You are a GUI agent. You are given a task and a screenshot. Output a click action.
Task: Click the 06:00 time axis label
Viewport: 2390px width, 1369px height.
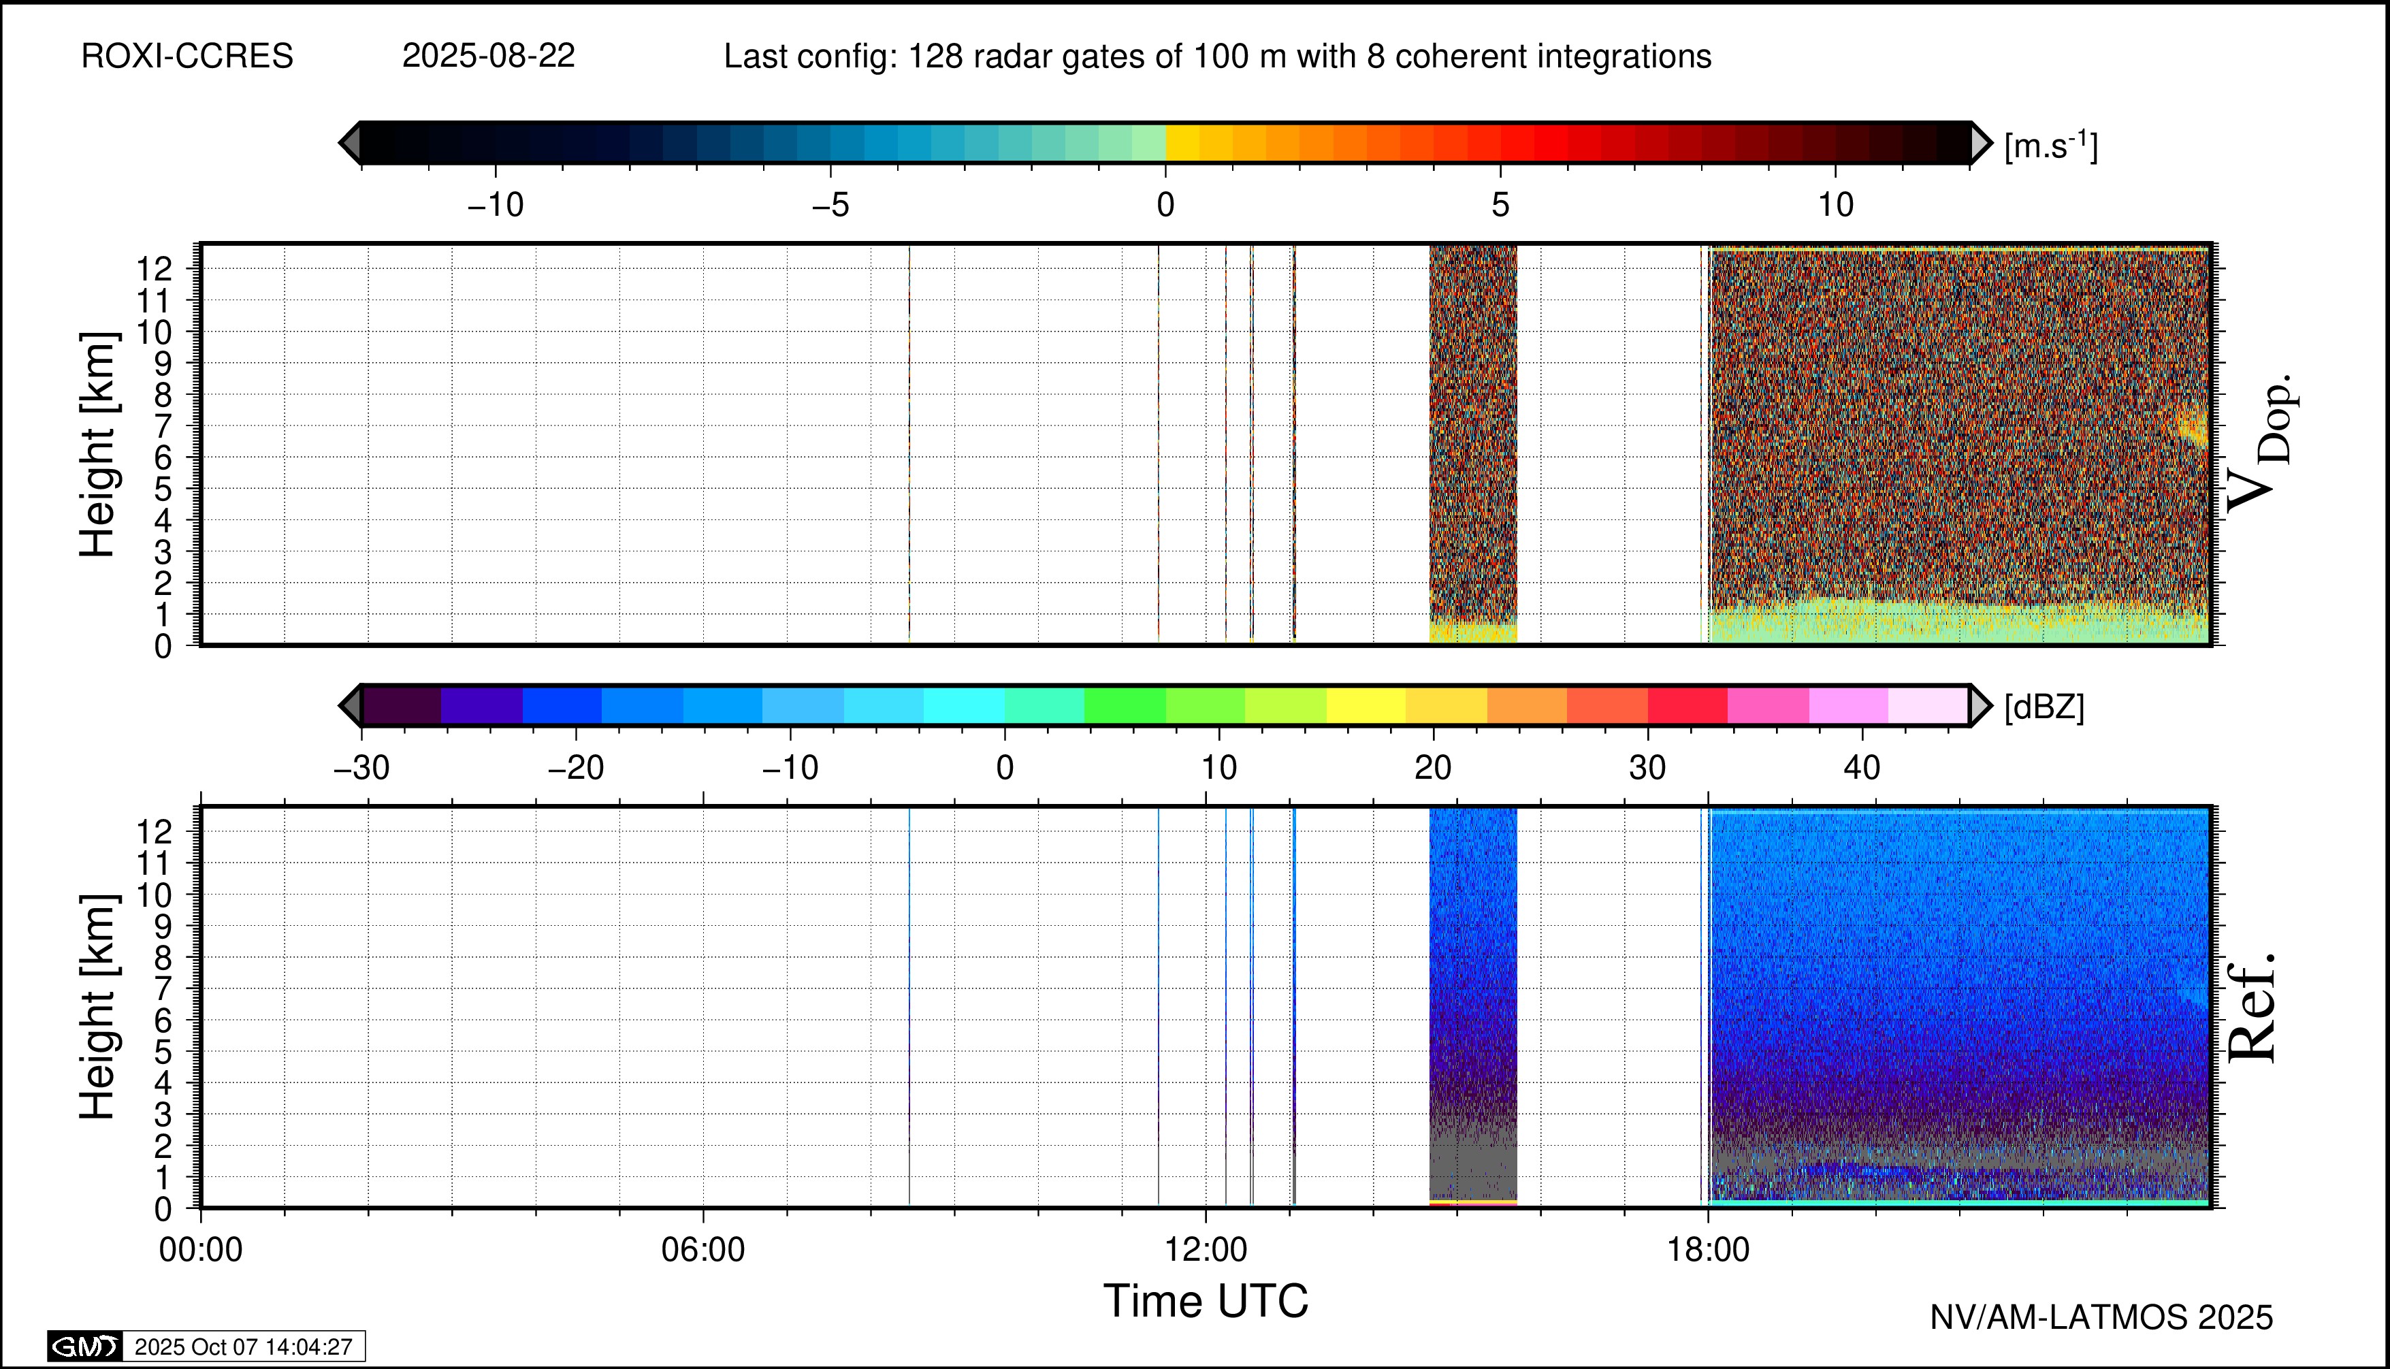click(703, 1251)
